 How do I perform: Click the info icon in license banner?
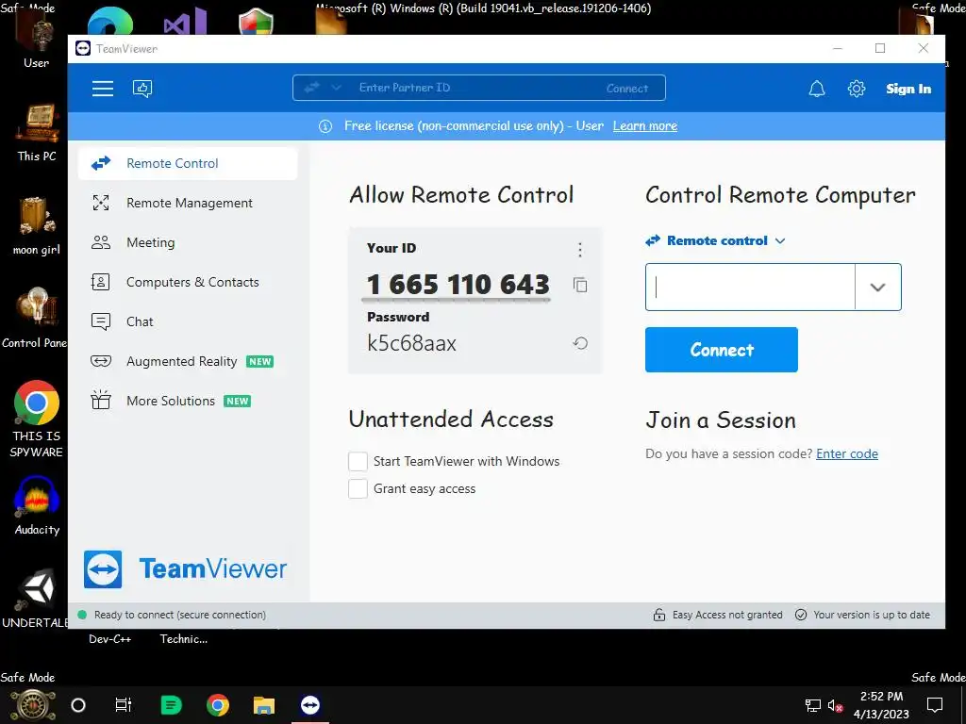[325, 126]
